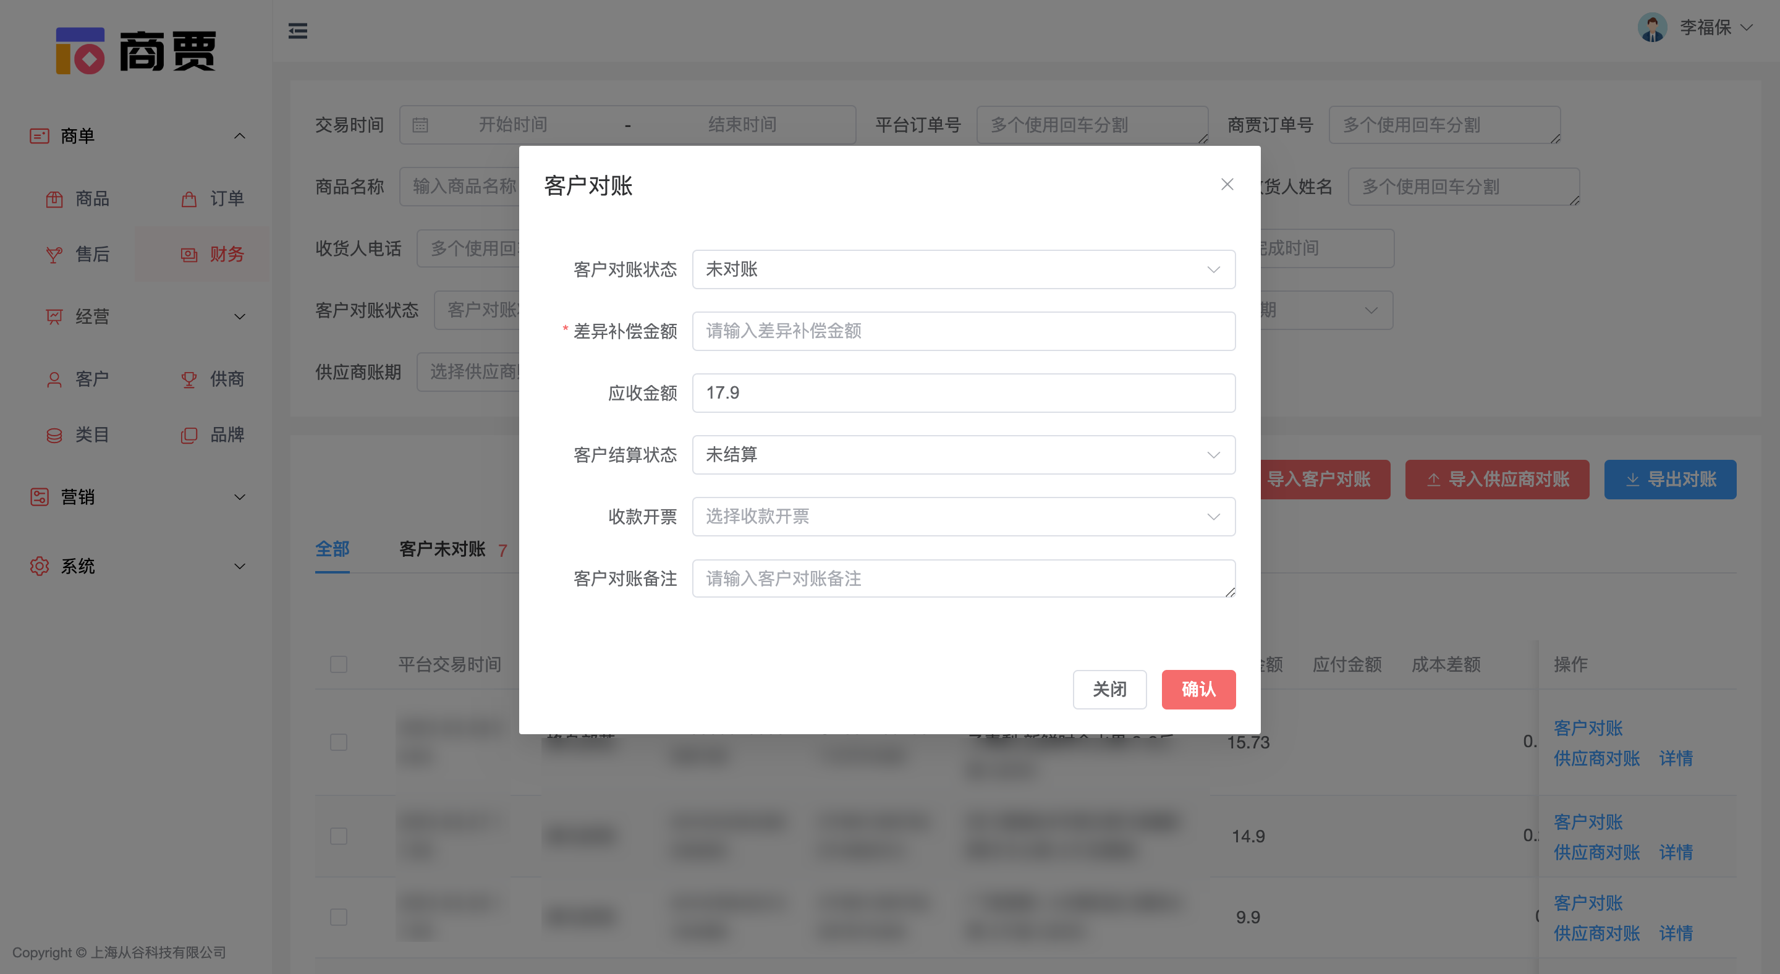Collapse the sidebar using the hamburger icon

coord(298,31)
